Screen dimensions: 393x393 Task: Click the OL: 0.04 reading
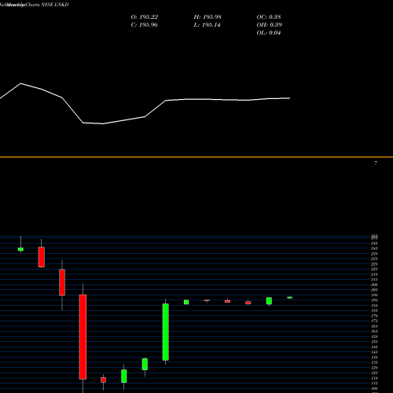point(269,33)
